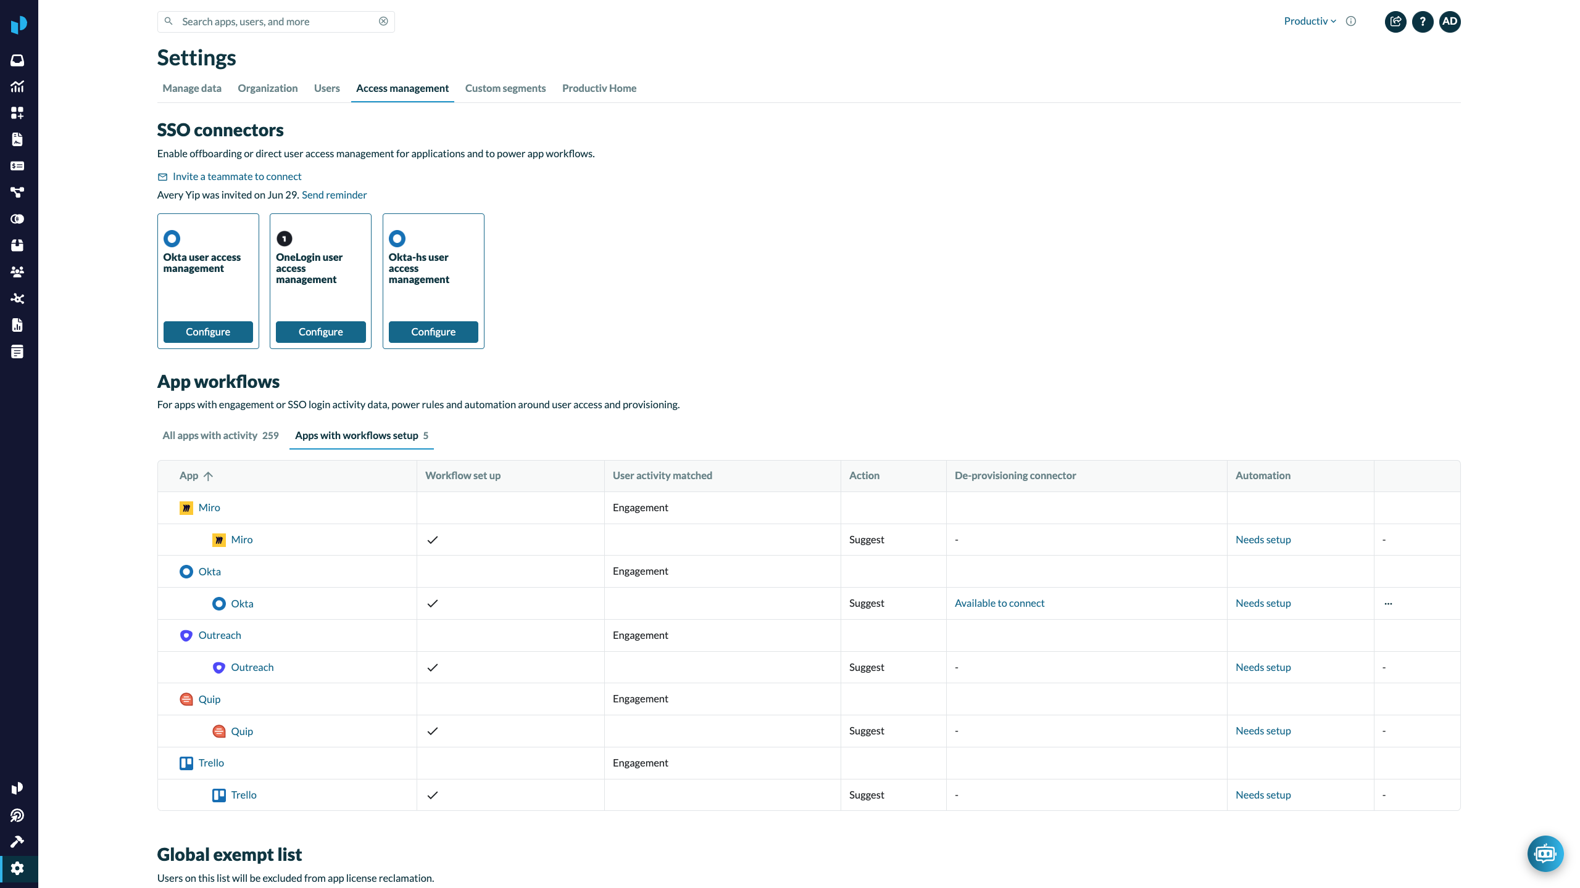The width and height of the screenshot is (1580, 888).
Task: Configure OneLogin user access management
Action: pyautogui.click(x=320, y=332)
